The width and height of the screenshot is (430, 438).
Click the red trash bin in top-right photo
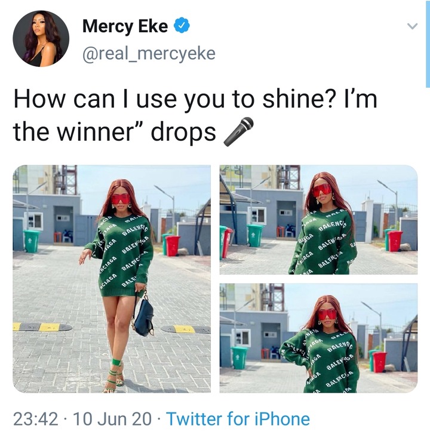pos(395,241)
